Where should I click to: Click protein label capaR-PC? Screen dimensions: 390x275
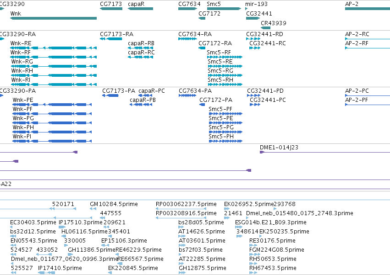152,91
